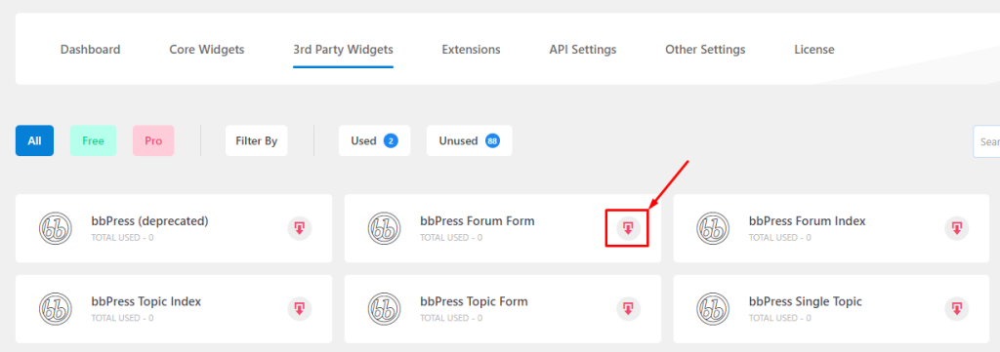
Task: Go to API Settings tab
Action: pyautogui.click(x=583, y=50)
